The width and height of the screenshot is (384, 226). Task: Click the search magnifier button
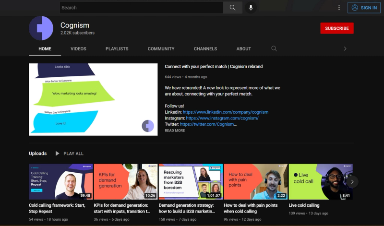click(x=232, y=8)
